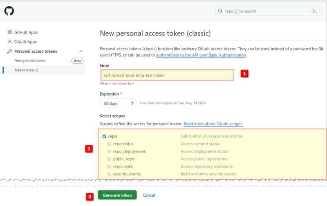Open GitHub Apps in sidebar
The width and height of the screenshot is (327, 206).
[x=26, y=32]
